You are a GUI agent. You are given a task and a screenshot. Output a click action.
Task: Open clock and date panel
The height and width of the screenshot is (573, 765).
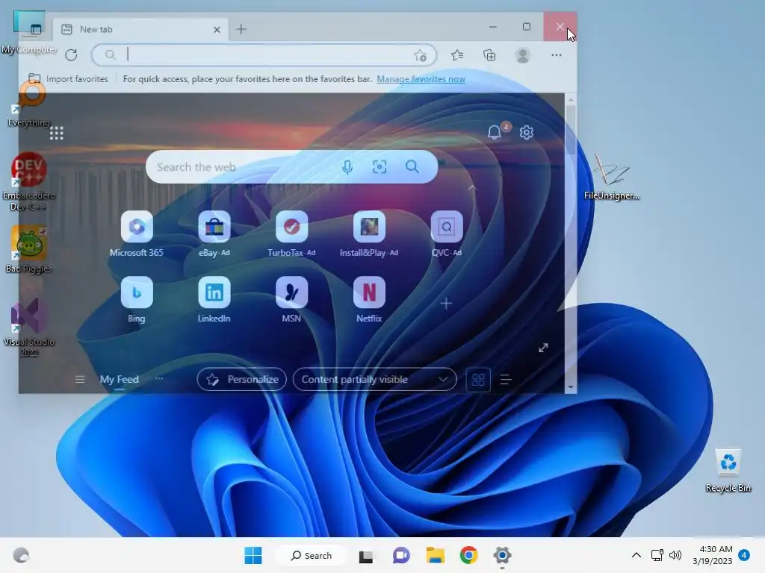click(712, 555)
